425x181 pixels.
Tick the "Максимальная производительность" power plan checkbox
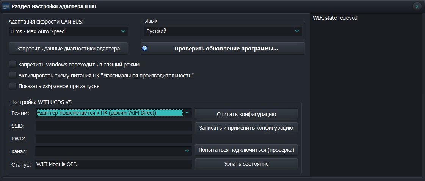(x=13, y=75)
